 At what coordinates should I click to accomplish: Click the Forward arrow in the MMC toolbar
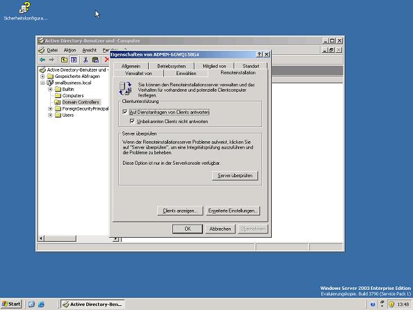51,60
